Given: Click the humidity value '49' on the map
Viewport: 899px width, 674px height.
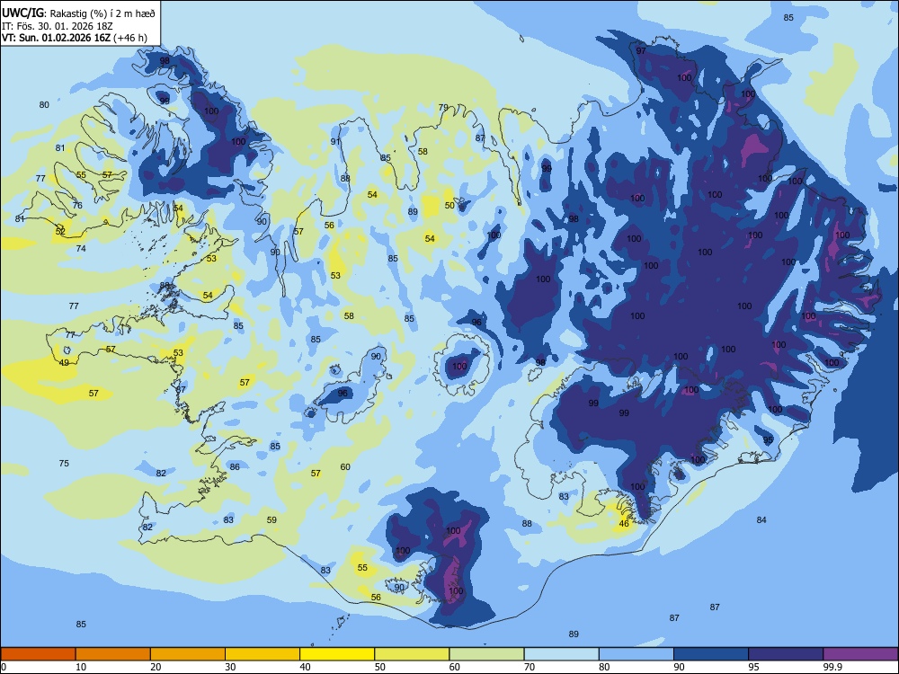Looking at the screenshot, I should click(64, 362).
